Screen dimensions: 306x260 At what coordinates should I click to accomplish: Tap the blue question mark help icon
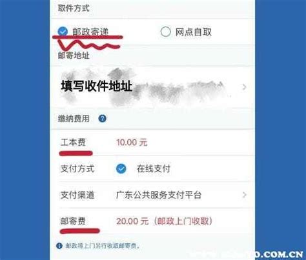click(103, 119)
